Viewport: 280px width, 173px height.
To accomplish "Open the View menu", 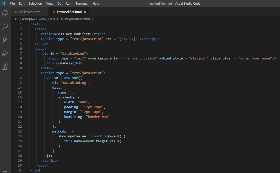I will tap(49, 4).
